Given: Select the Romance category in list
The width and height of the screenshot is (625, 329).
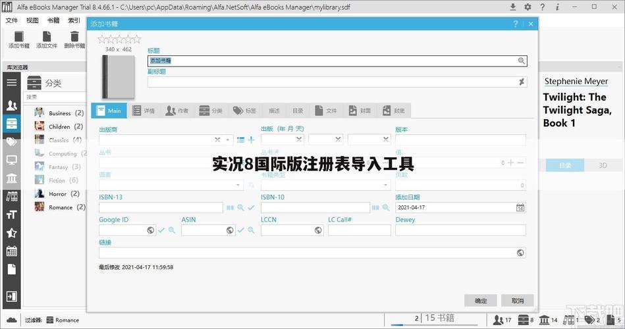Looking at the screenshot, I should [60, 207].
